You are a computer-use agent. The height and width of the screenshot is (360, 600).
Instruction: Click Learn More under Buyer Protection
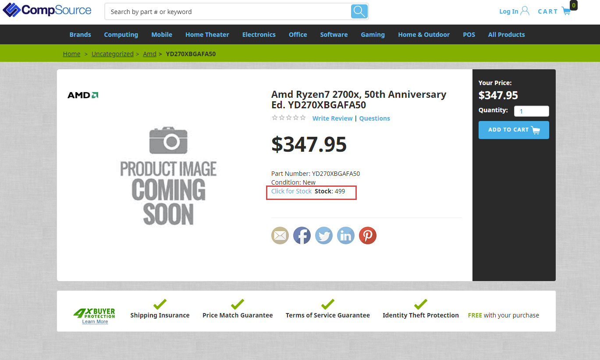95,322
